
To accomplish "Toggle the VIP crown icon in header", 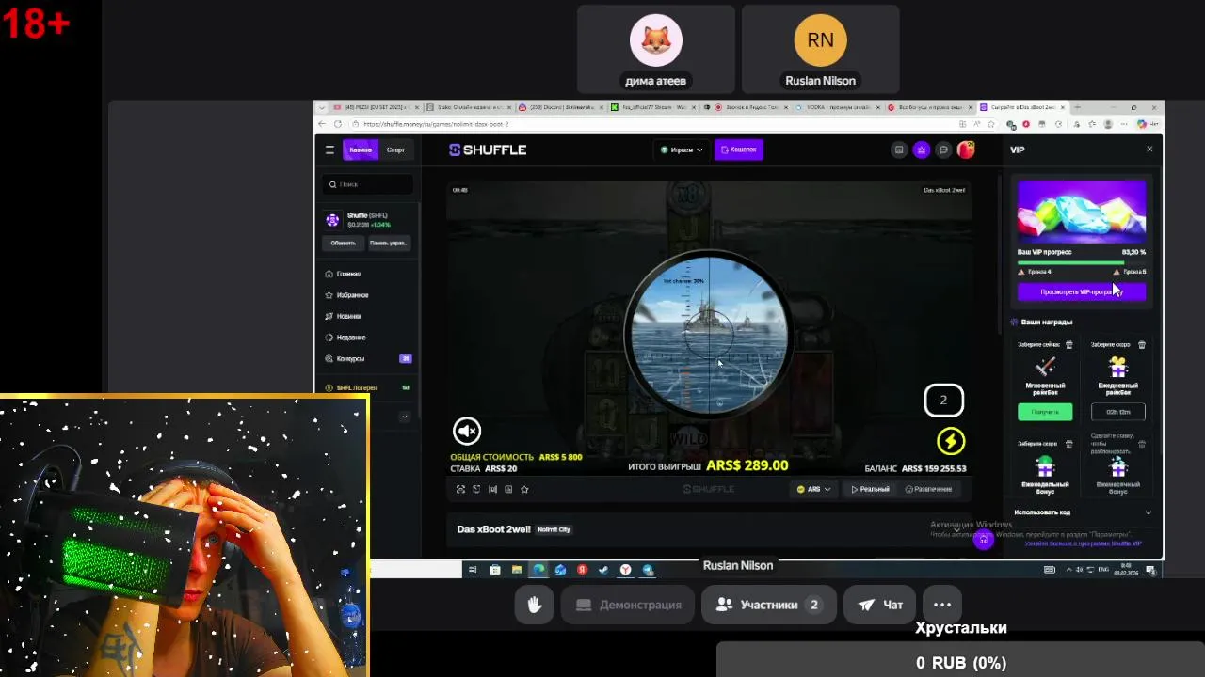I will click(x=922, y=150).
